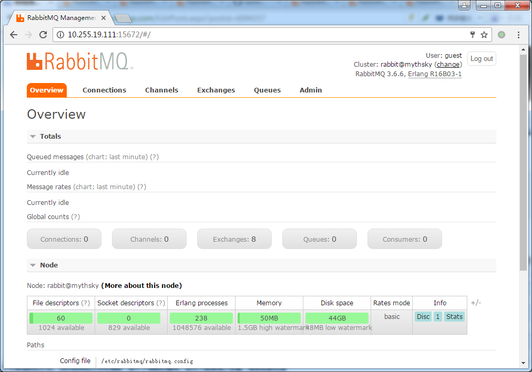The width and height of the screenshot is (532, 372).
Task: Reload the RabbitMQ management page
Action: coord(43,35)
